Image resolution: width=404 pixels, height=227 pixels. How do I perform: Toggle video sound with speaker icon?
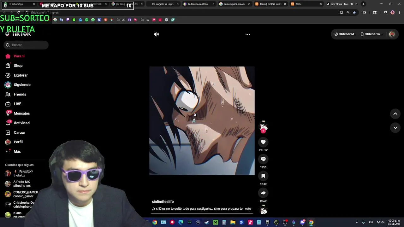tap(156, 34)
